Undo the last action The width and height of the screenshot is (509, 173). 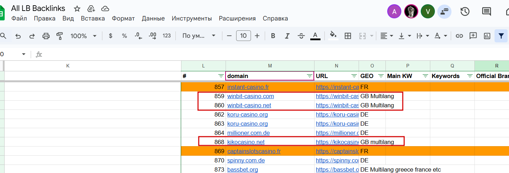[x=18, y=36]
